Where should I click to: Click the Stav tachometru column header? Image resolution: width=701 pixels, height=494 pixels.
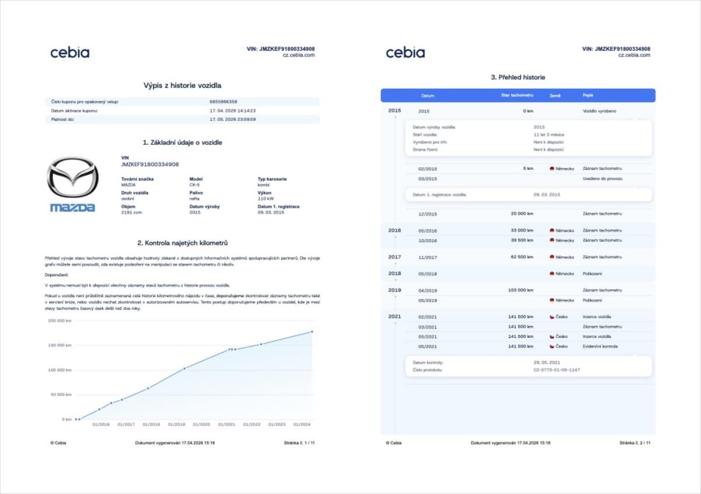(517, 96)
